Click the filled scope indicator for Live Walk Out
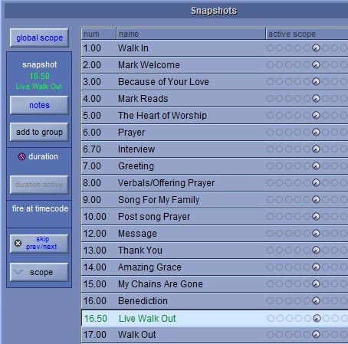The image size is (348, 344). click(x=317, y=318)
